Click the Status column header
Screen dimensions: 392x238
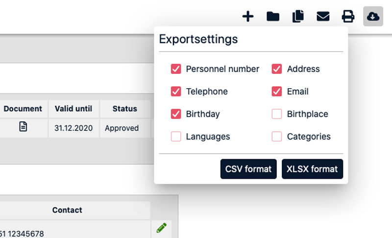(124, 109)
